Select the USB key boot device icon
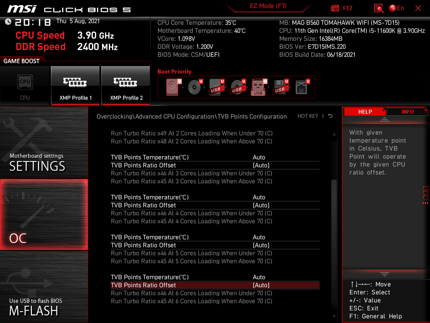This screenshot has width=430, height=323. (x=259, y=87)
